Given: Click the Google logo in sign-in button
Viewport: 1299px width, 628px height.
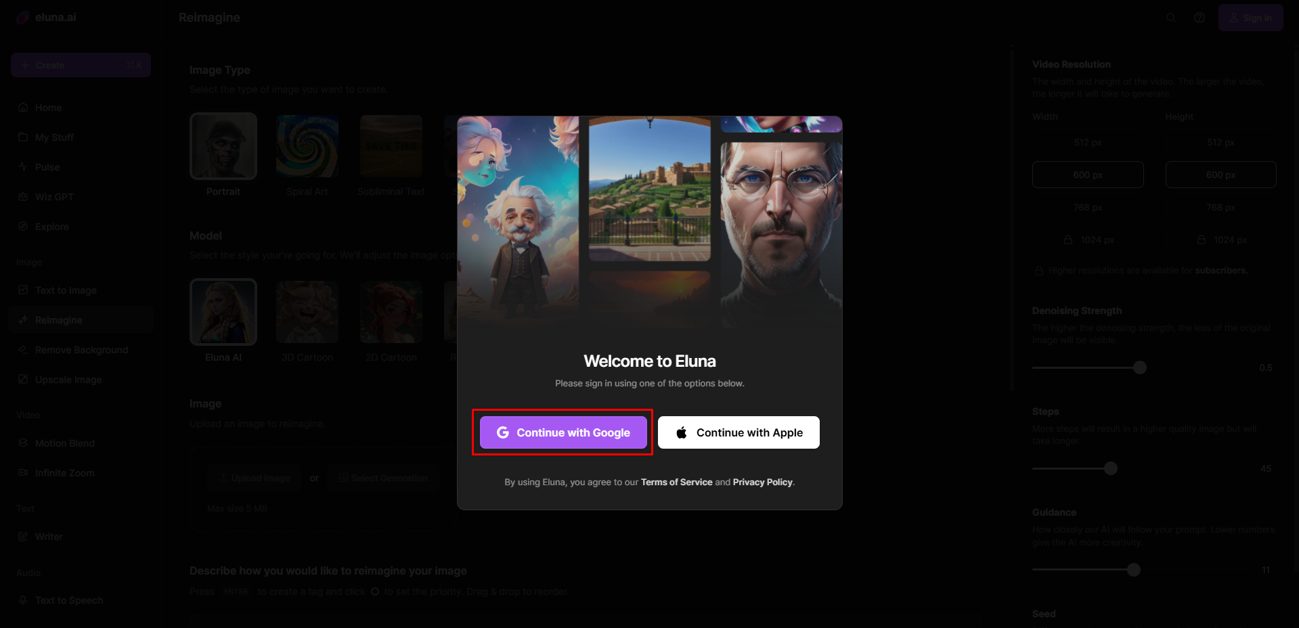Looking at the screenshot, I should 503,432.
